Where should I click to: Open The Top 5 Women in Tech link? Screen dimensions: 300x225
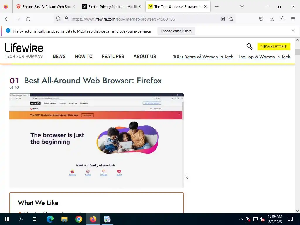(x=264, y=57)
